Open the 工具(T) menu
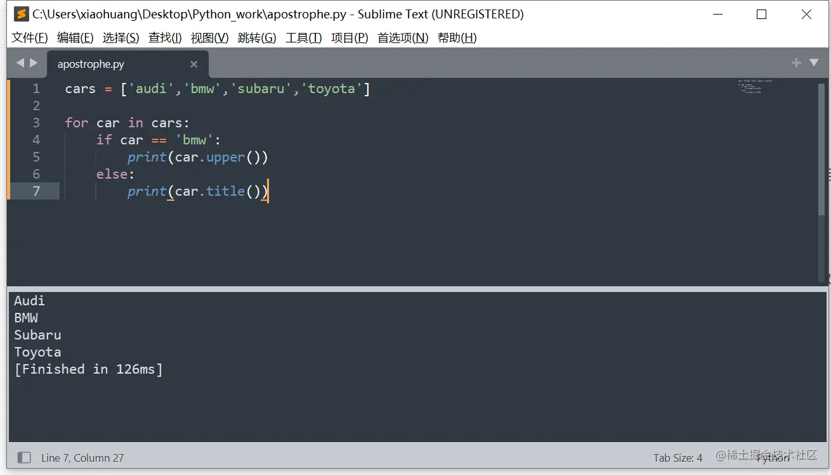Screen dimensions: 831x475 [304, 38]
